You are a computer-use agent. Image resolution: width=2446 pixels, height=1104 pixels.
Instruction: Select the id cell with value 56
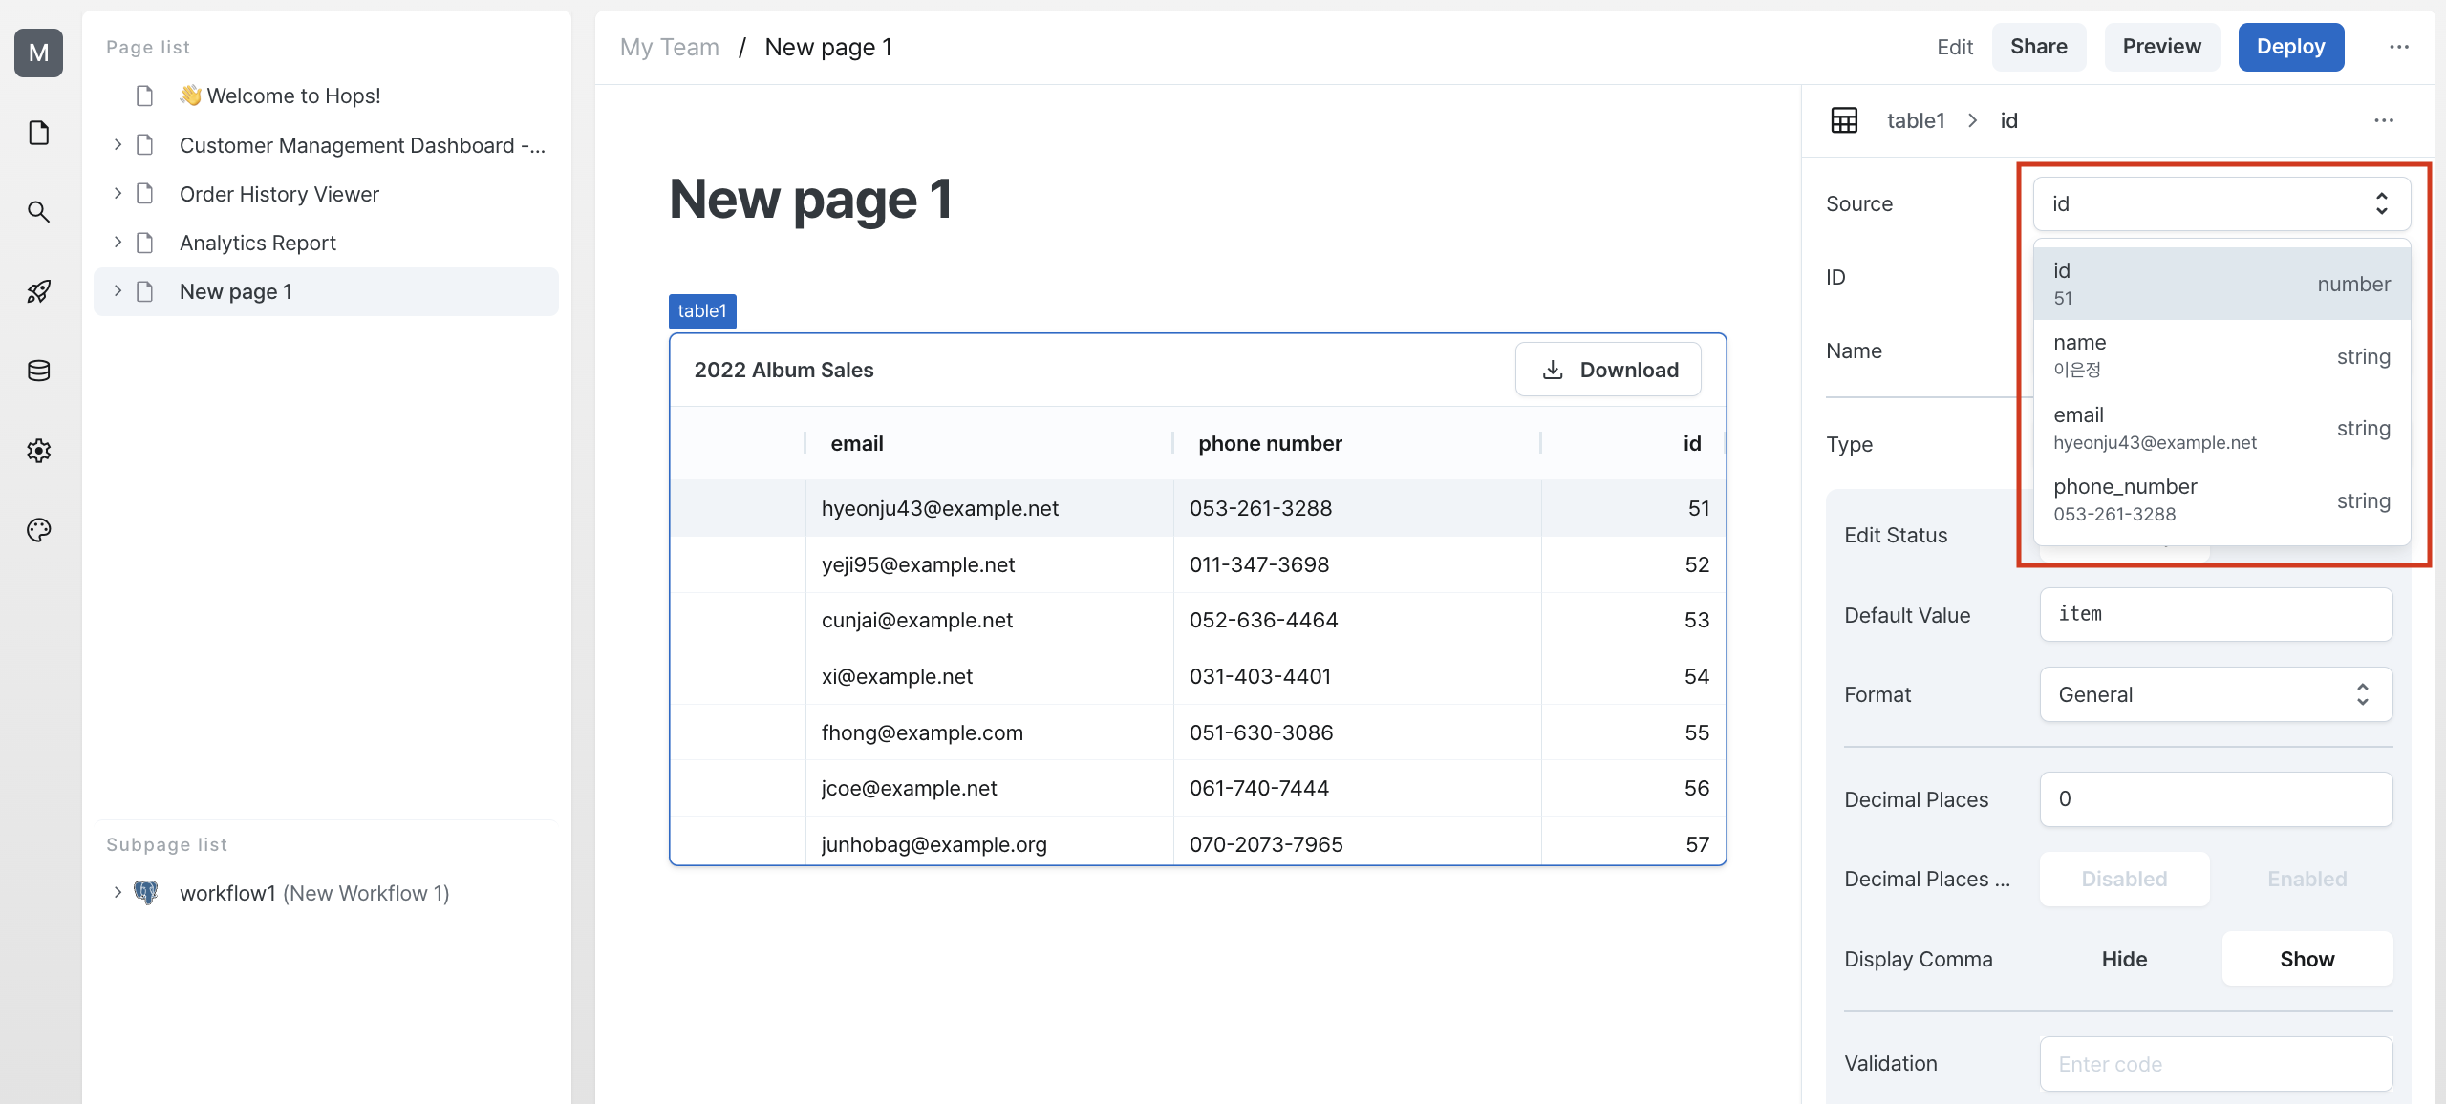point(1634,788)
